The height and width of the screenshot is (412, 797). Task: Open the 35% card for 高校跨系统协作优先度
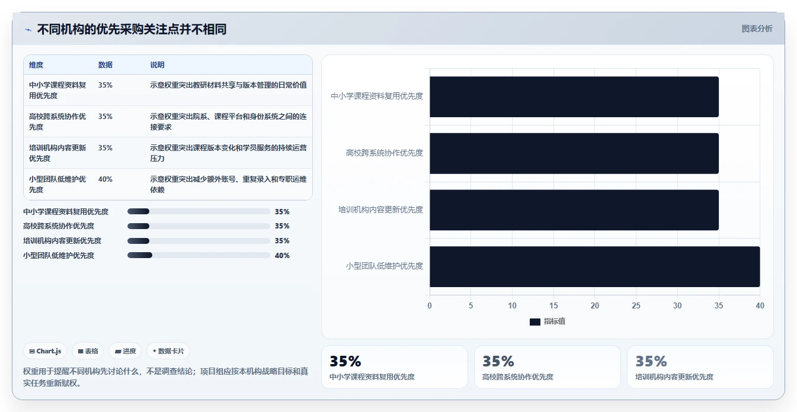pos(548,367)
